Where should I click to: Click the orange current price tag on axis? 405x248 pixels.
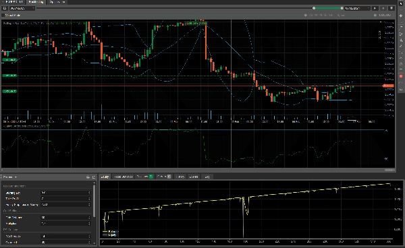(388, 86)
